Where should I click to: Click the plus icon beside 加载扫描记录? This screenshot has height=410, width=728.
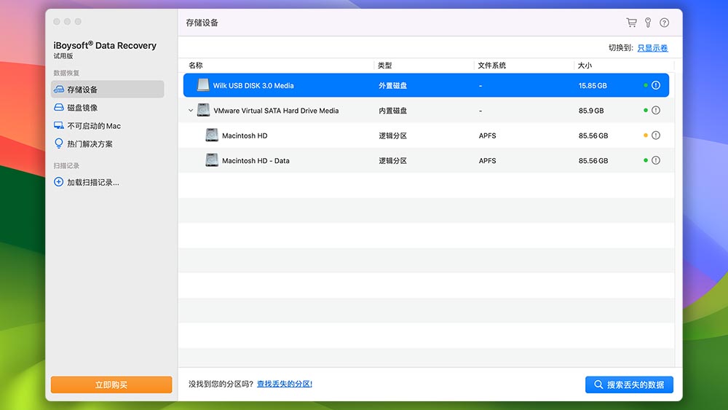pyautogui.click(x=58, y=182)
